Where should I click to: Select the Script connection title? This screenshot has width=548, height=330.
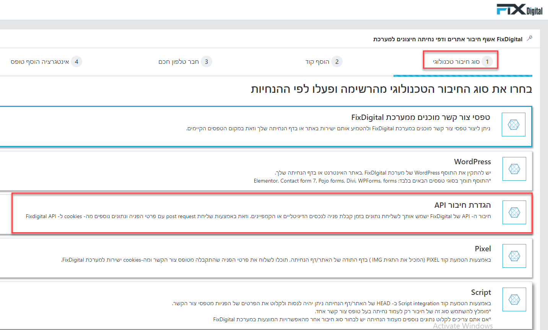[x=481, y=292]
